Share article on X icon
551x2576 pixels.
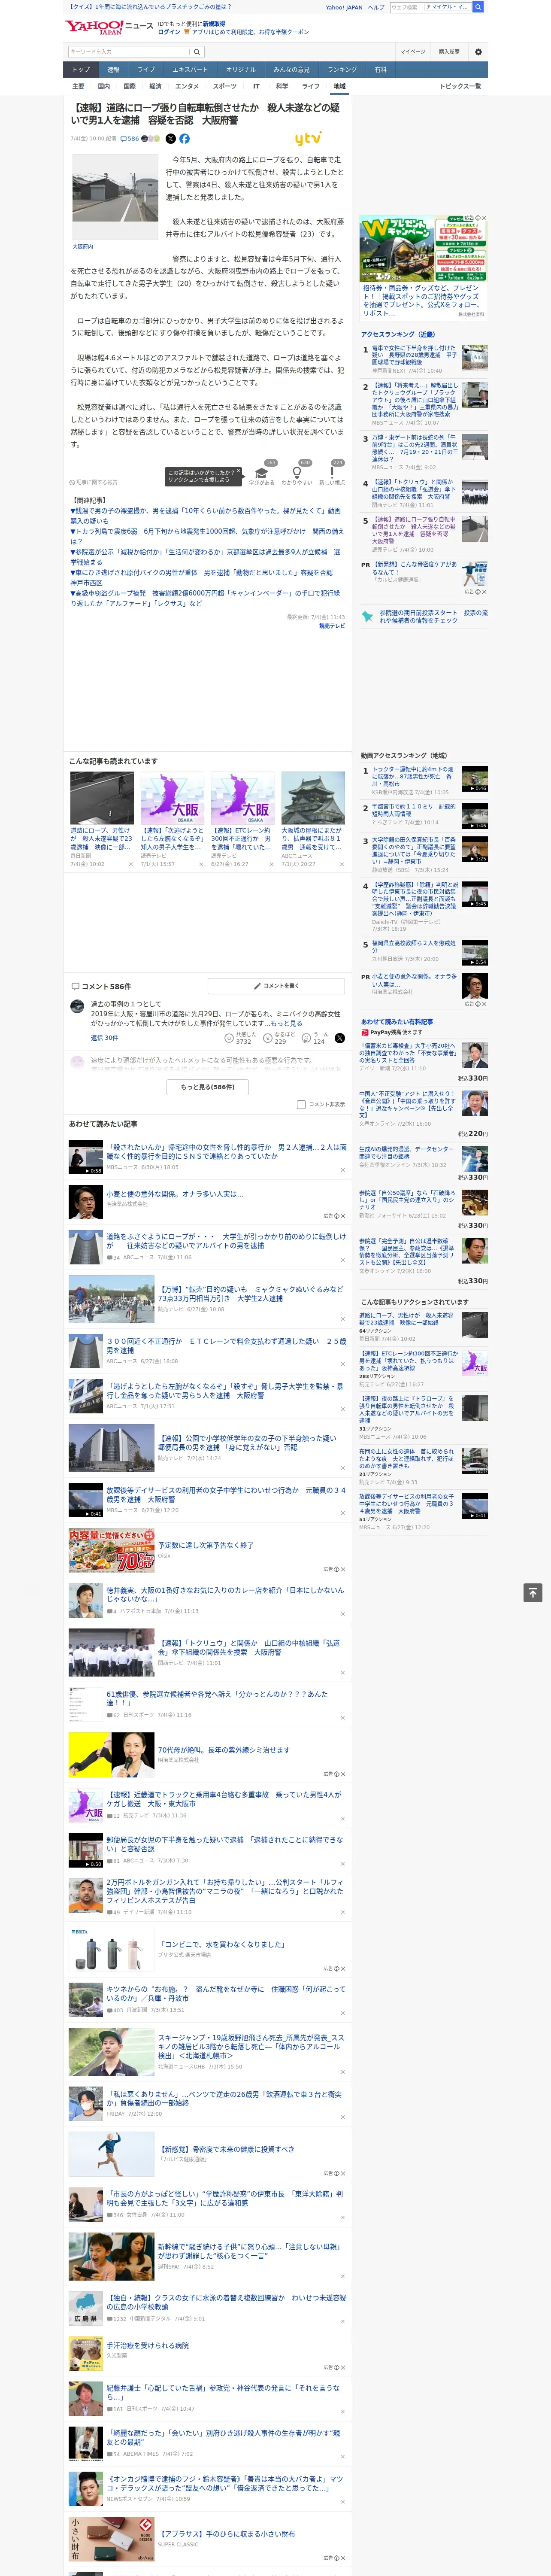coord(170,139)
